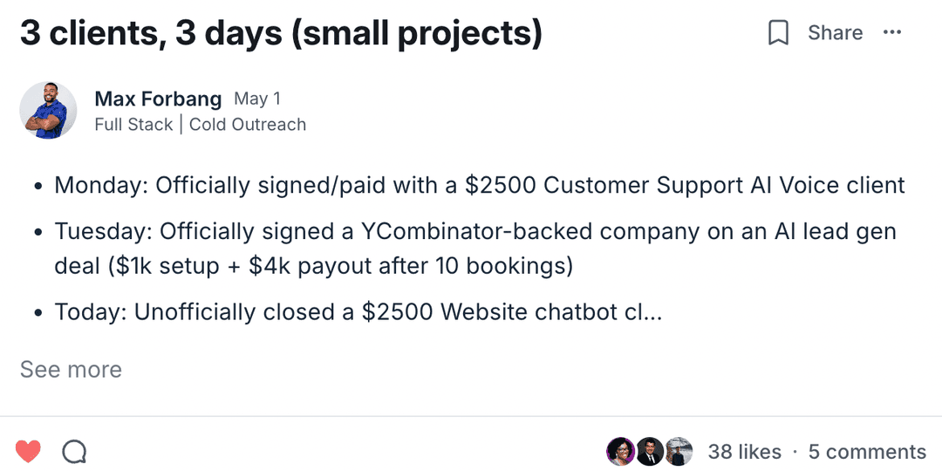The image size is (942, 471).
Task: Expand the truncated Today bullet text
Action: pyautogui.click(x=358, y=312)
